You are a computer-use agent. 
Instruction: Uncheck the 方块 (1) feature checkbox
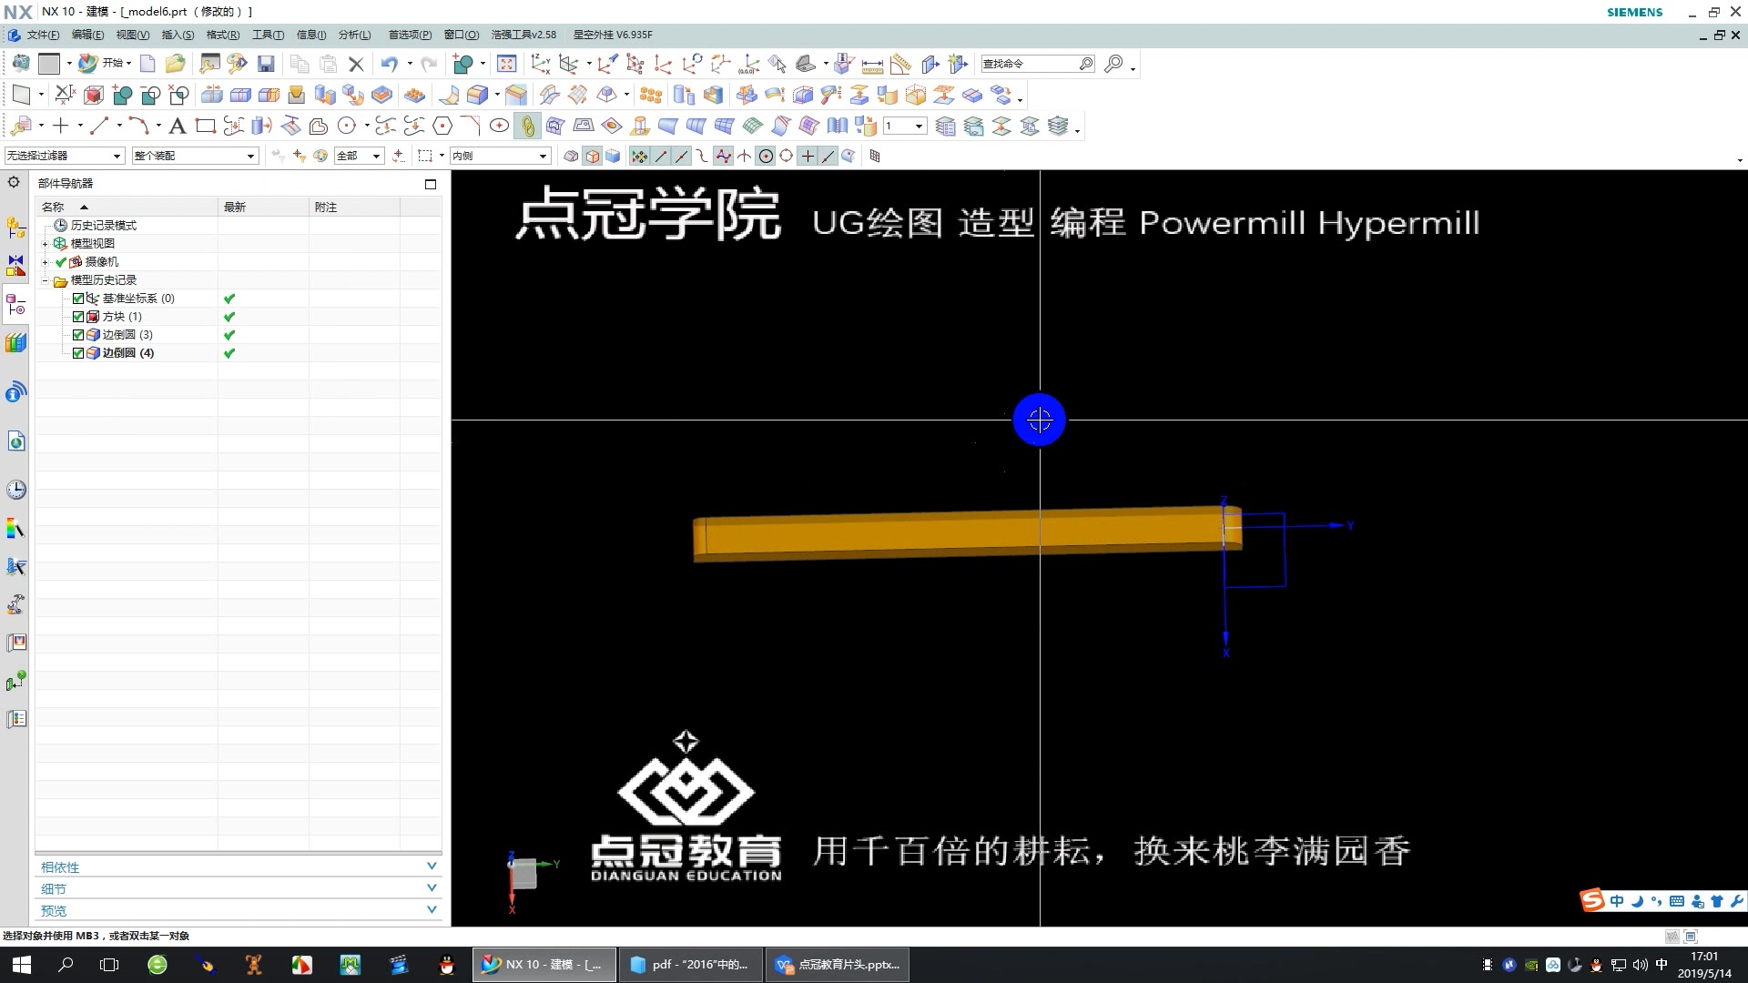pyautogui.click(x=78, y=316)
